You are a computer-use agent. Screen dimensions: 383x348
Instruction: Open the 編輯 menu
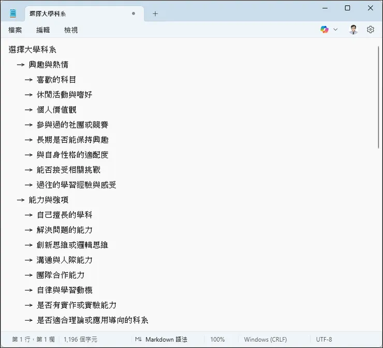43,30
